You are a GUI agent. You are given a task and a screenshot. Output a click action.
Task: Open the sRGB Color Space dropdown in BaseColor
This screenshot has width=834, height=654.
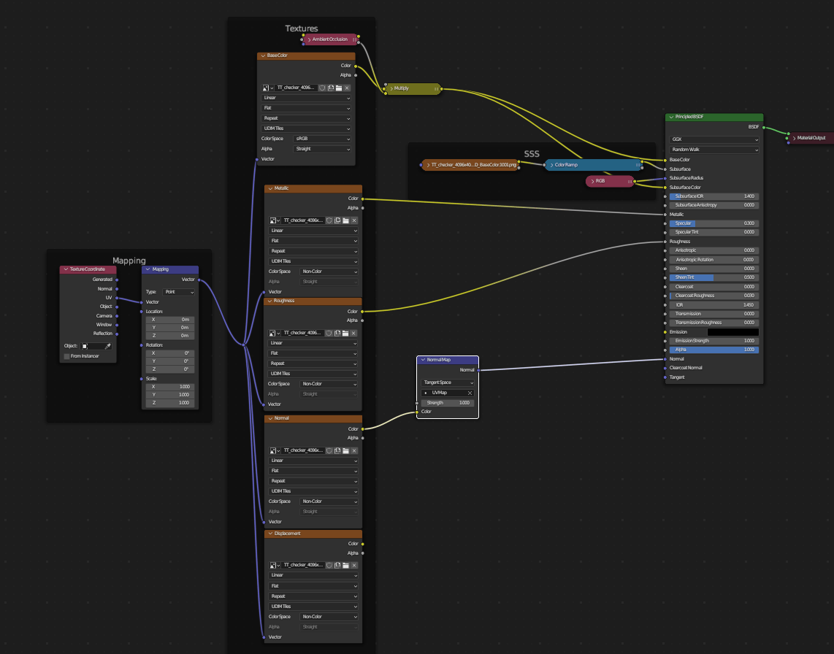[322, 139]
